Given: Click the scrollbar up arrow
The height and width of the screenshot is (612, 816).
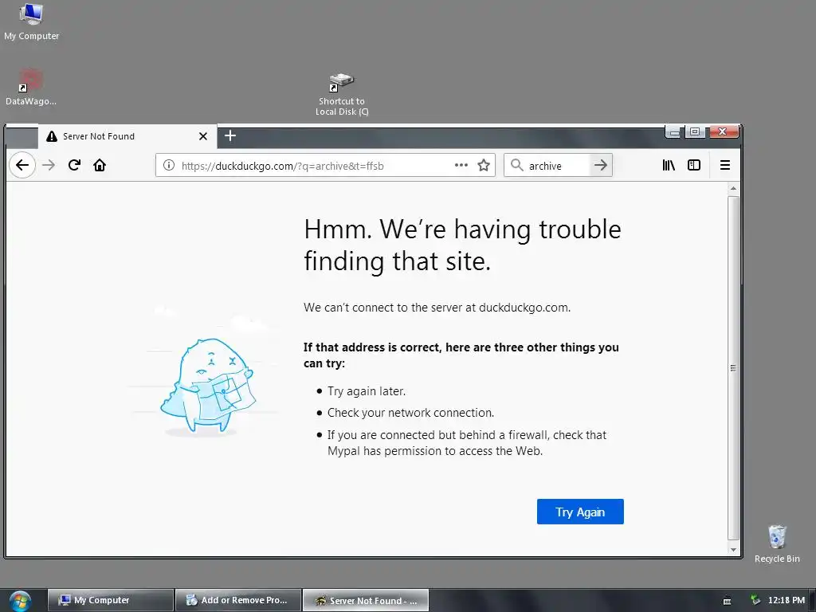Looking at the screenshot, I should click(x=733, y=188).
